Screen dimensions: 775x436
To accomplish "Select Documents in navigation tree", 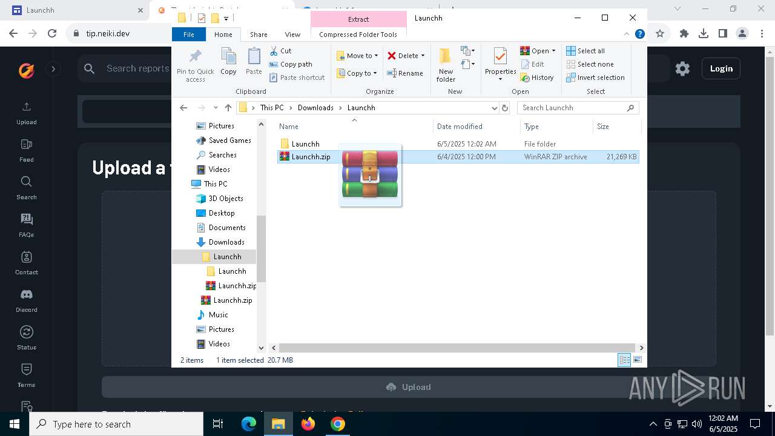I will (x=227, y=228).
